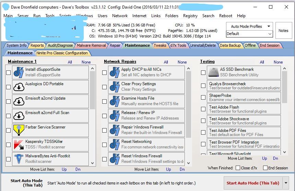The height and width of the screenshot is (191, 295).
Task: Check the Reset Networking checkbox
Action: pos(104,145)
